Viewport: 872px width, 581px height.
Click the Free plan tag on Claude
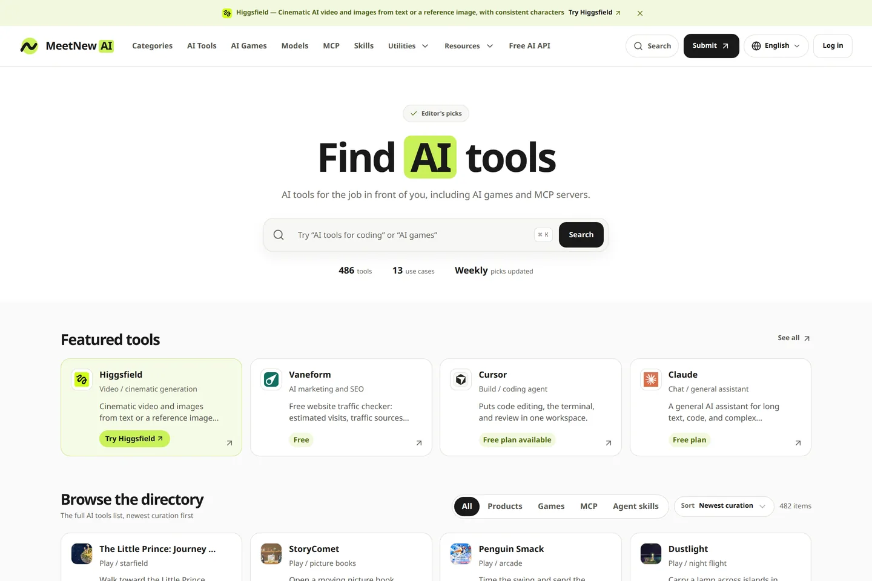pos(690,440)
